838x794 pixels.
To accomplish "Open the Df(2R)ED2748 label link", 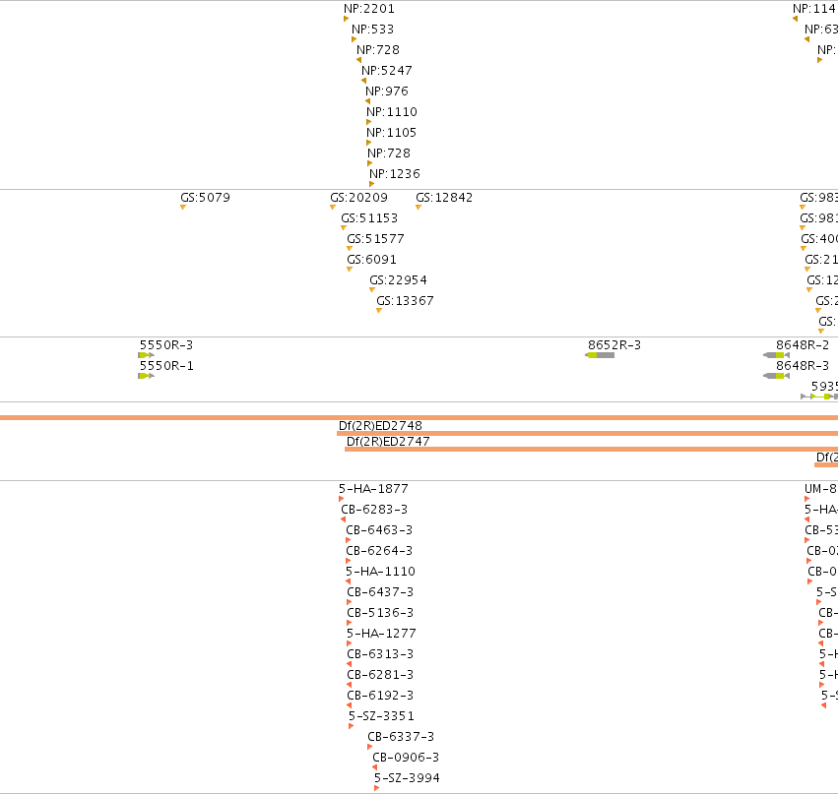I will (380, 426).
